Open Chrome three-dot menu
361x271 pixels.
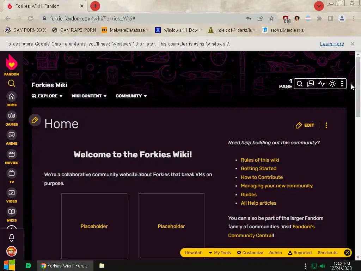click(353, 18)
